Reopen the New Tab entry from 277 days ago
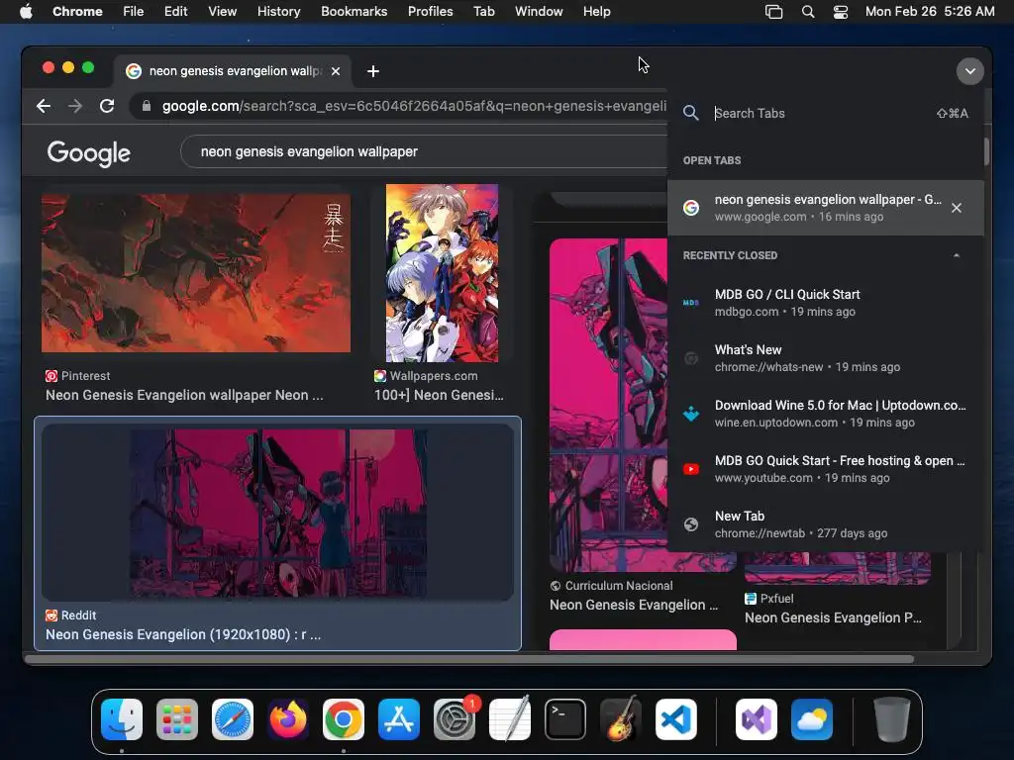 [x=826, y=524]
